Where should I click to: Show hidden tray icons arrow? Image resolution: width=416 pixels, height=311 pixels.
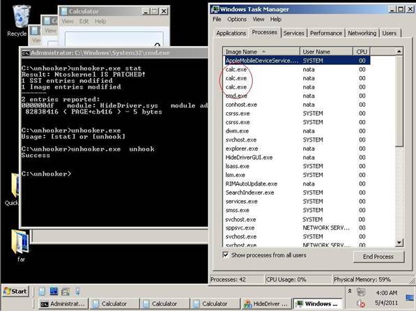350,291
